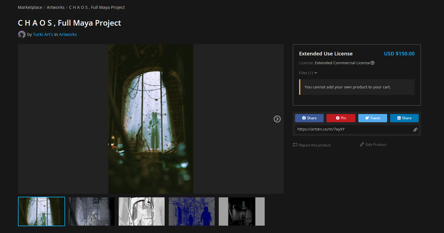Open Marketplace breadcrumb
This screenshot has height=233, width=444.
(30, 7)
